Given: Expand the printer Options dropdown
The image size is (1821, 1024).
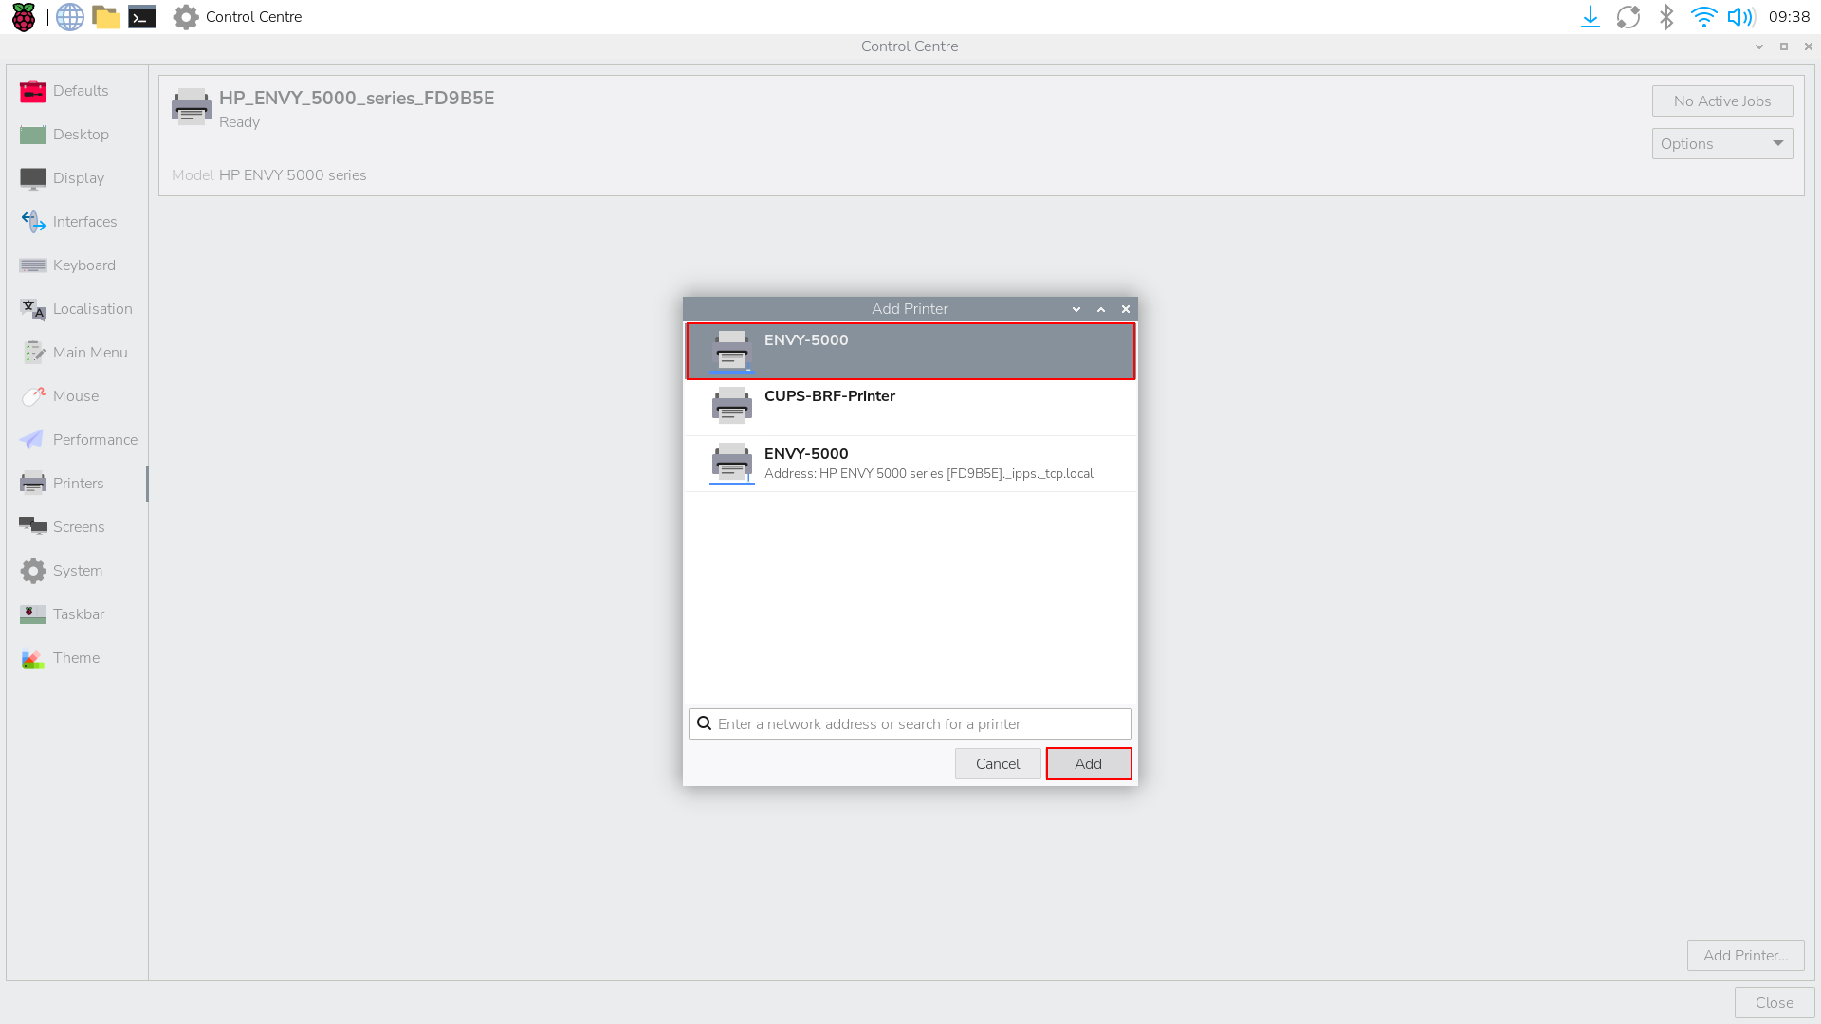Looking at the screenshot, I should 1722,144.
